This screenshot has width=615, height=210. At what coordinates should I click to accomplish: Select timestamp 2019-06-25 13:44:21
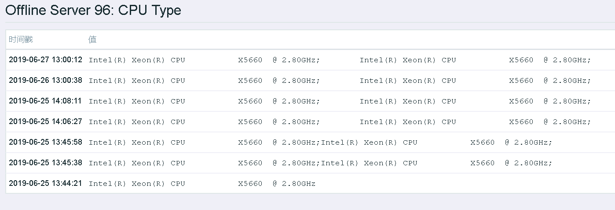45,183
